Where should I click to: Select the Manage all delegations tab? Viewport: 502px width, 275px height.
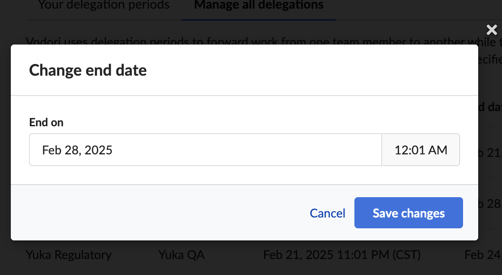click(258, 6)
